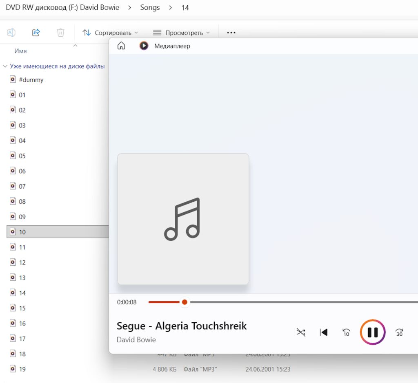Toggle shuffle in Media Player
418x383 pixels.
coord(301,332)
